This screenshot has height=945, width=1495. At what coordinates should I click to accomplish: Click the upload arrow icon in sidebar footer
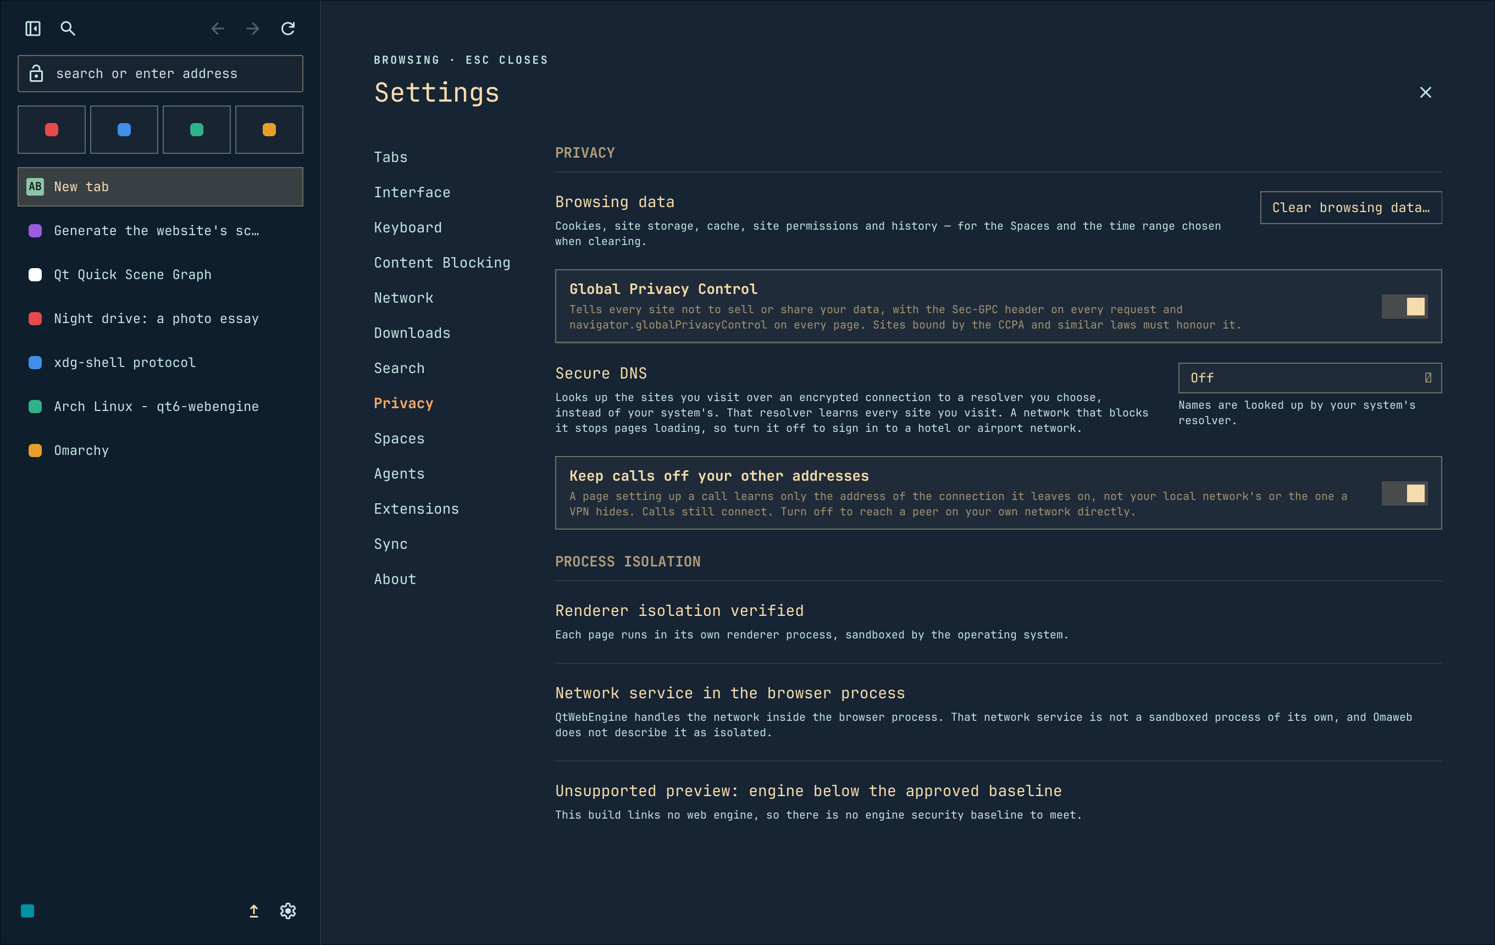254,910
